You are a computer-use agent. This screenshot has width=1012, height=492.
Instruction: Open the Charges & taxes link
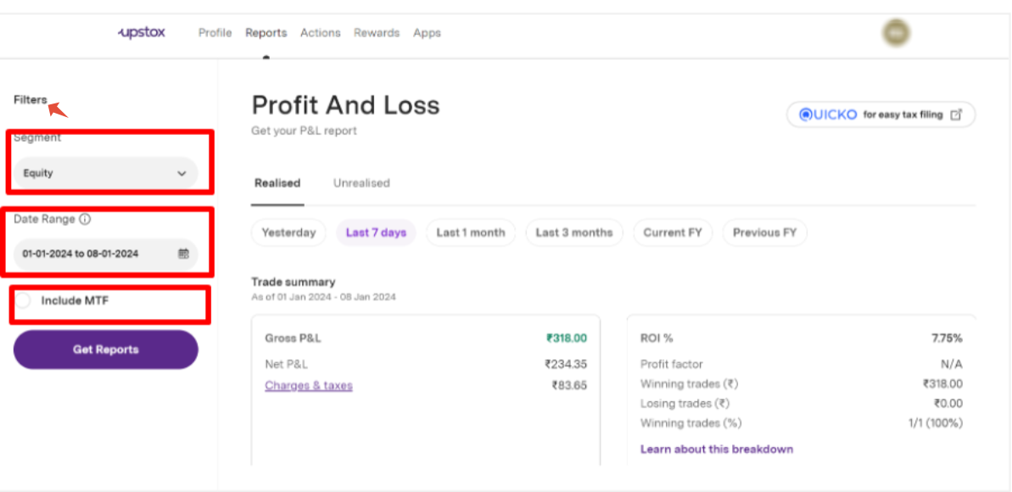point(309,386)
